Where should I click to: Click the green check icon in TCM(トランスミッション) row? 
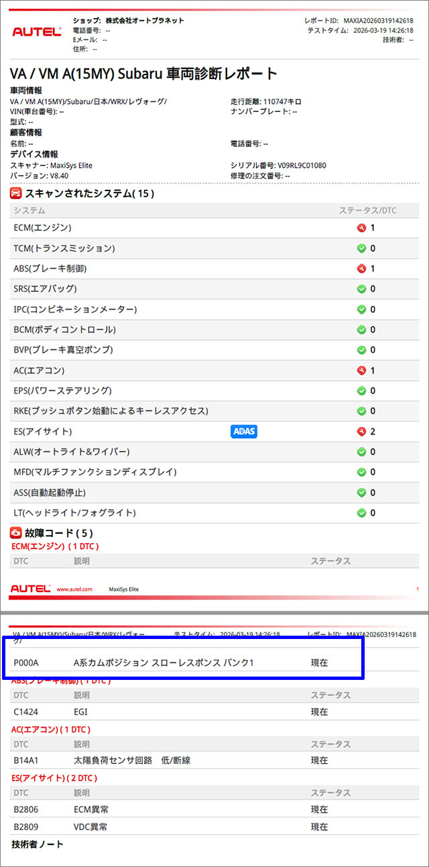(x=361, y=248)
